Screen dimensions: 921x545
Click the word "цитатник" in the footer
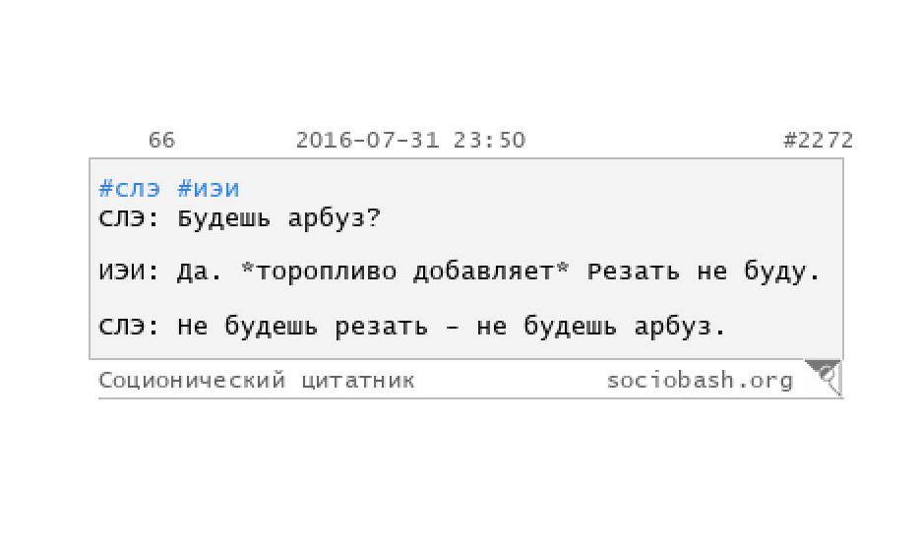pos(358,381)
